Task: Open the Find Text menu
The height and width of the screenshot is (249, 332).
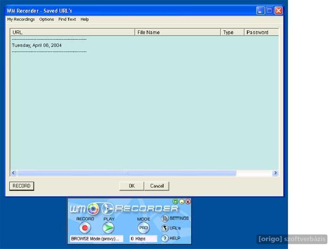Action: coord(67,19)
